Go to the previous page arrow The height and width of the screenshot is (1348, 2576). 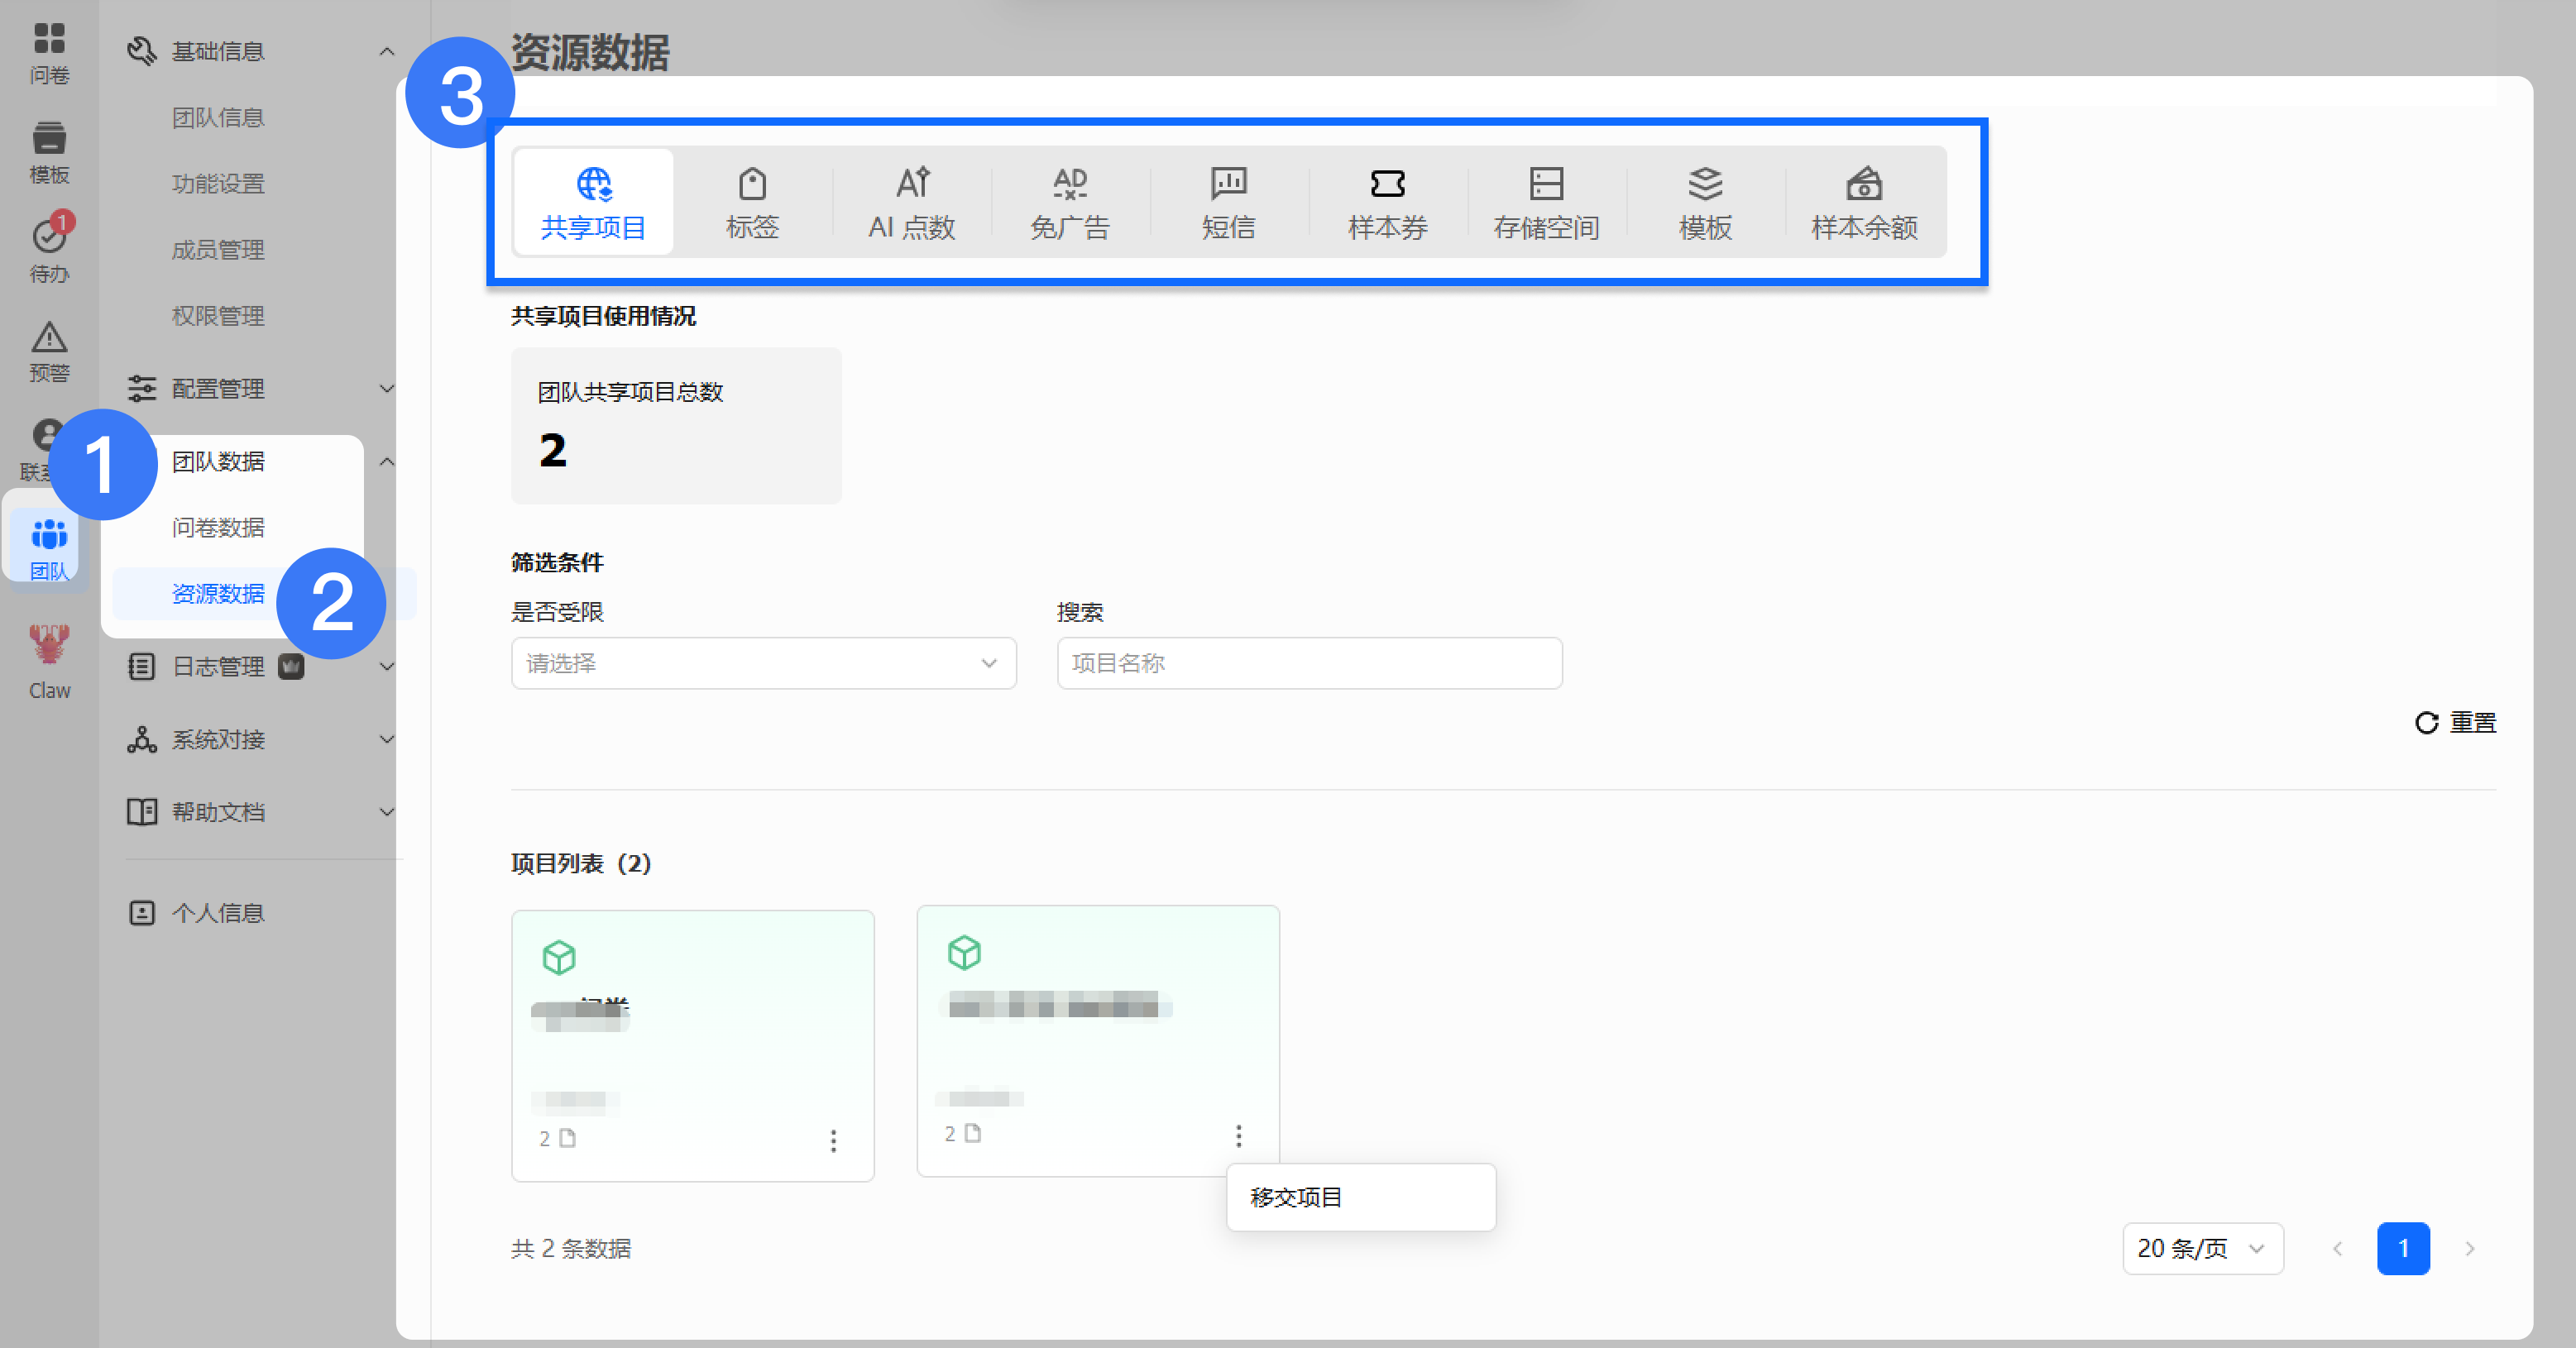click(2337, 1248)
